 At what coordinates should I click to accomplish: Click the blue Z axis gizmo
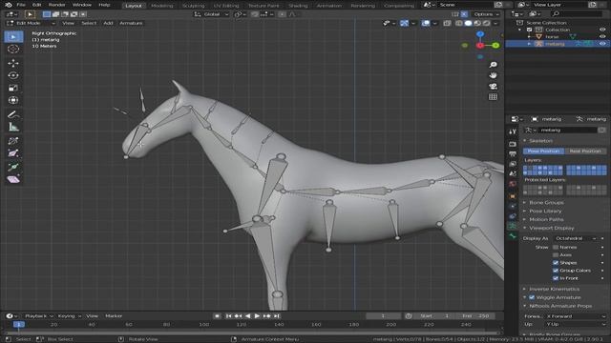point(480,34)
